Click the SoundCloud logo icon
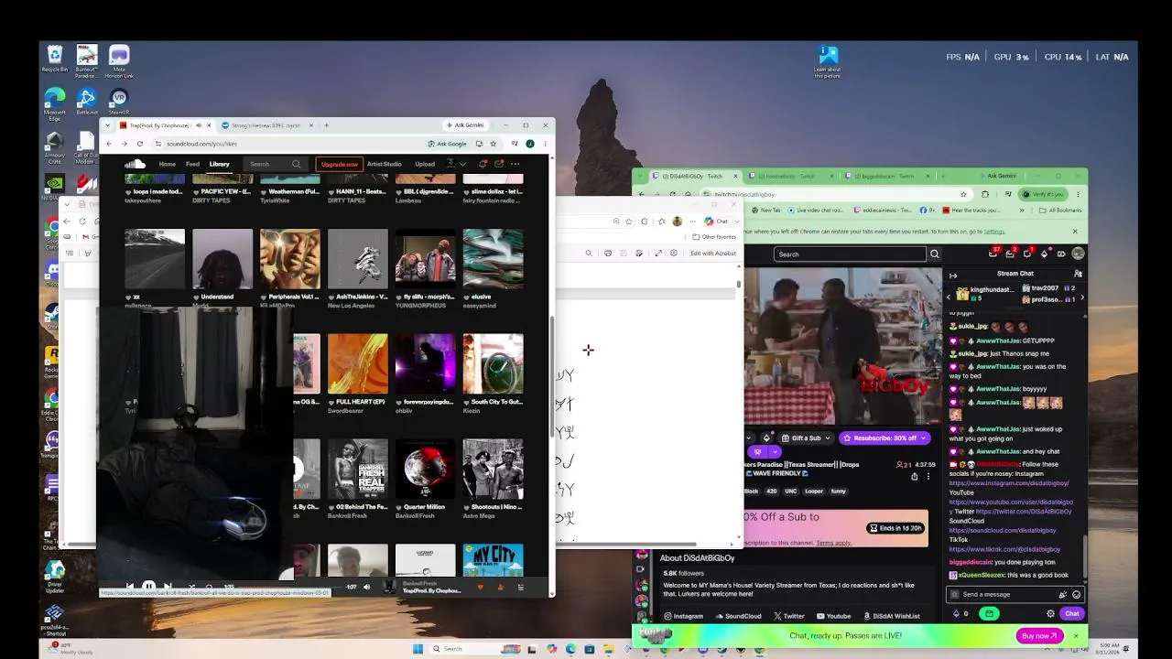Viewport: 1172px width, 659px height. coord(136,164)
